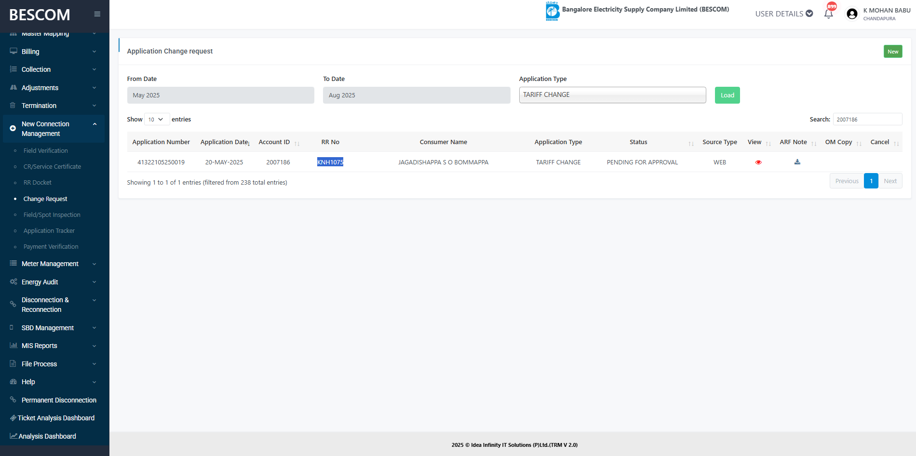
Task: Click the hamburger menu icon beside BESCOM
Action: point(97,14)
